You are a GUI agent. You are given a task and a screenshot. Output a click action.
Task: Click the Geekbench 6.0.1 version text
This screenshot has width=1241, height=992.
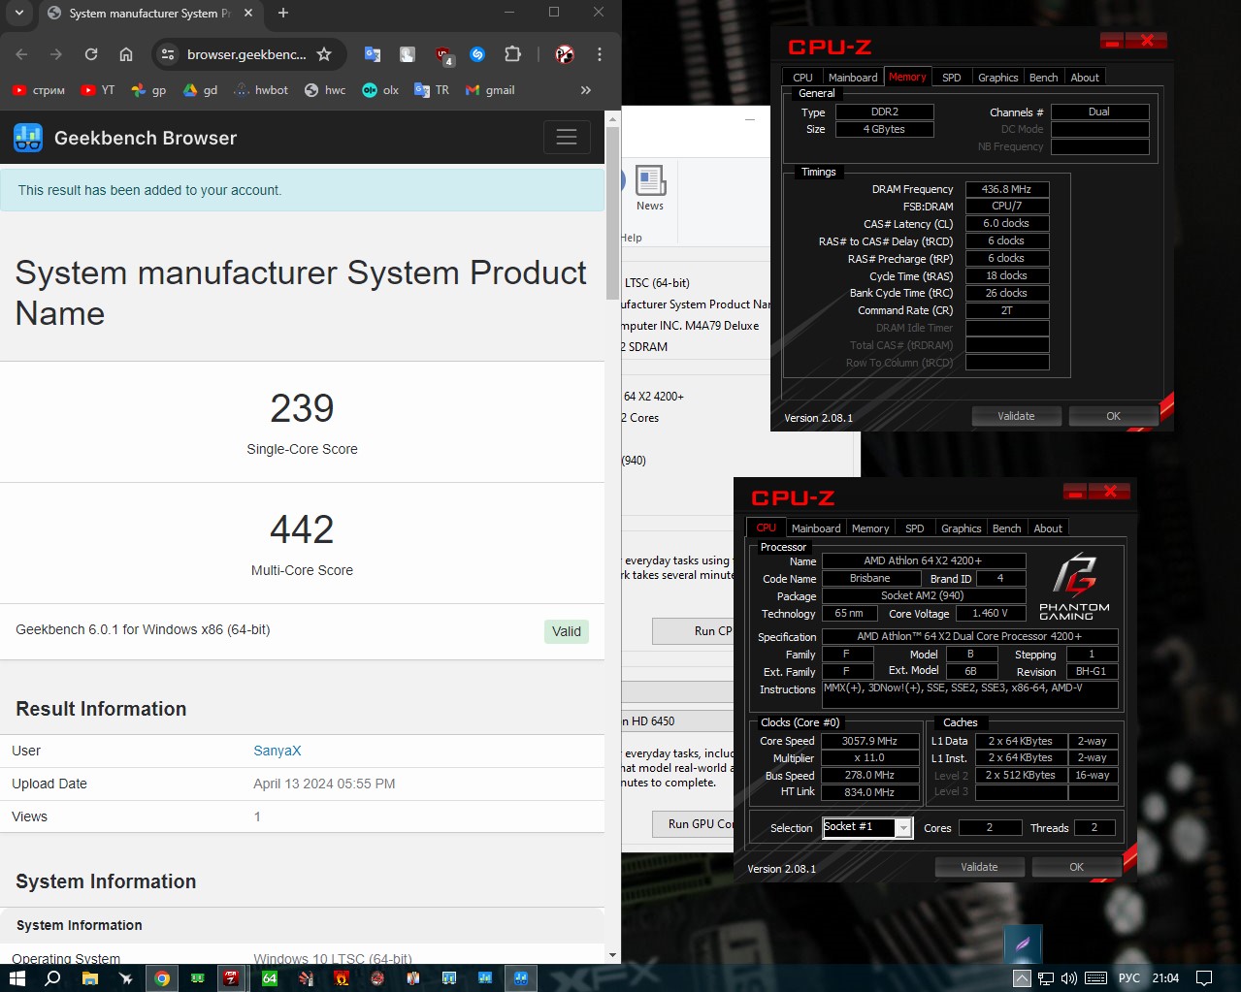click(x=143, y=629)
